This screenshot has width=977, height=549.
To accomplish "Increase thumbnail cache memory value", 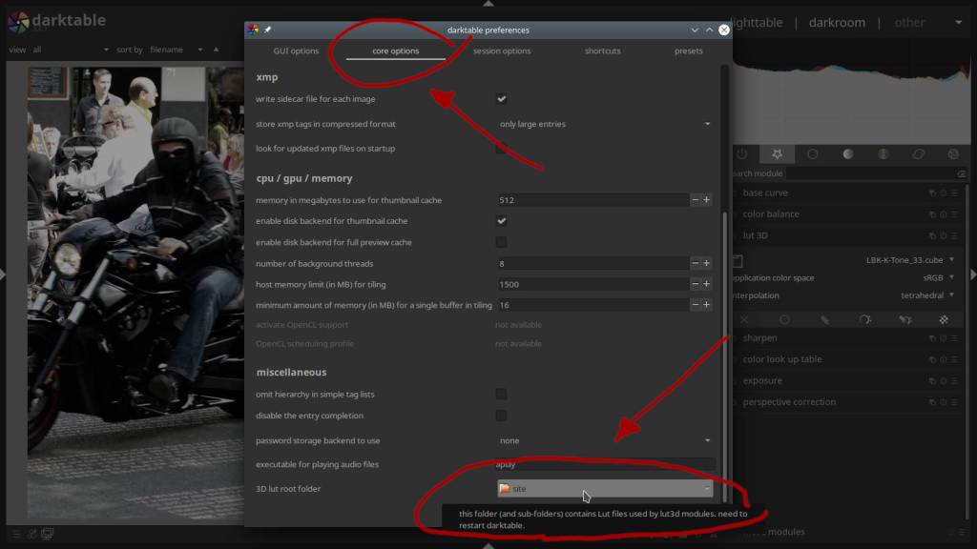I will click(x=707, y=200).
